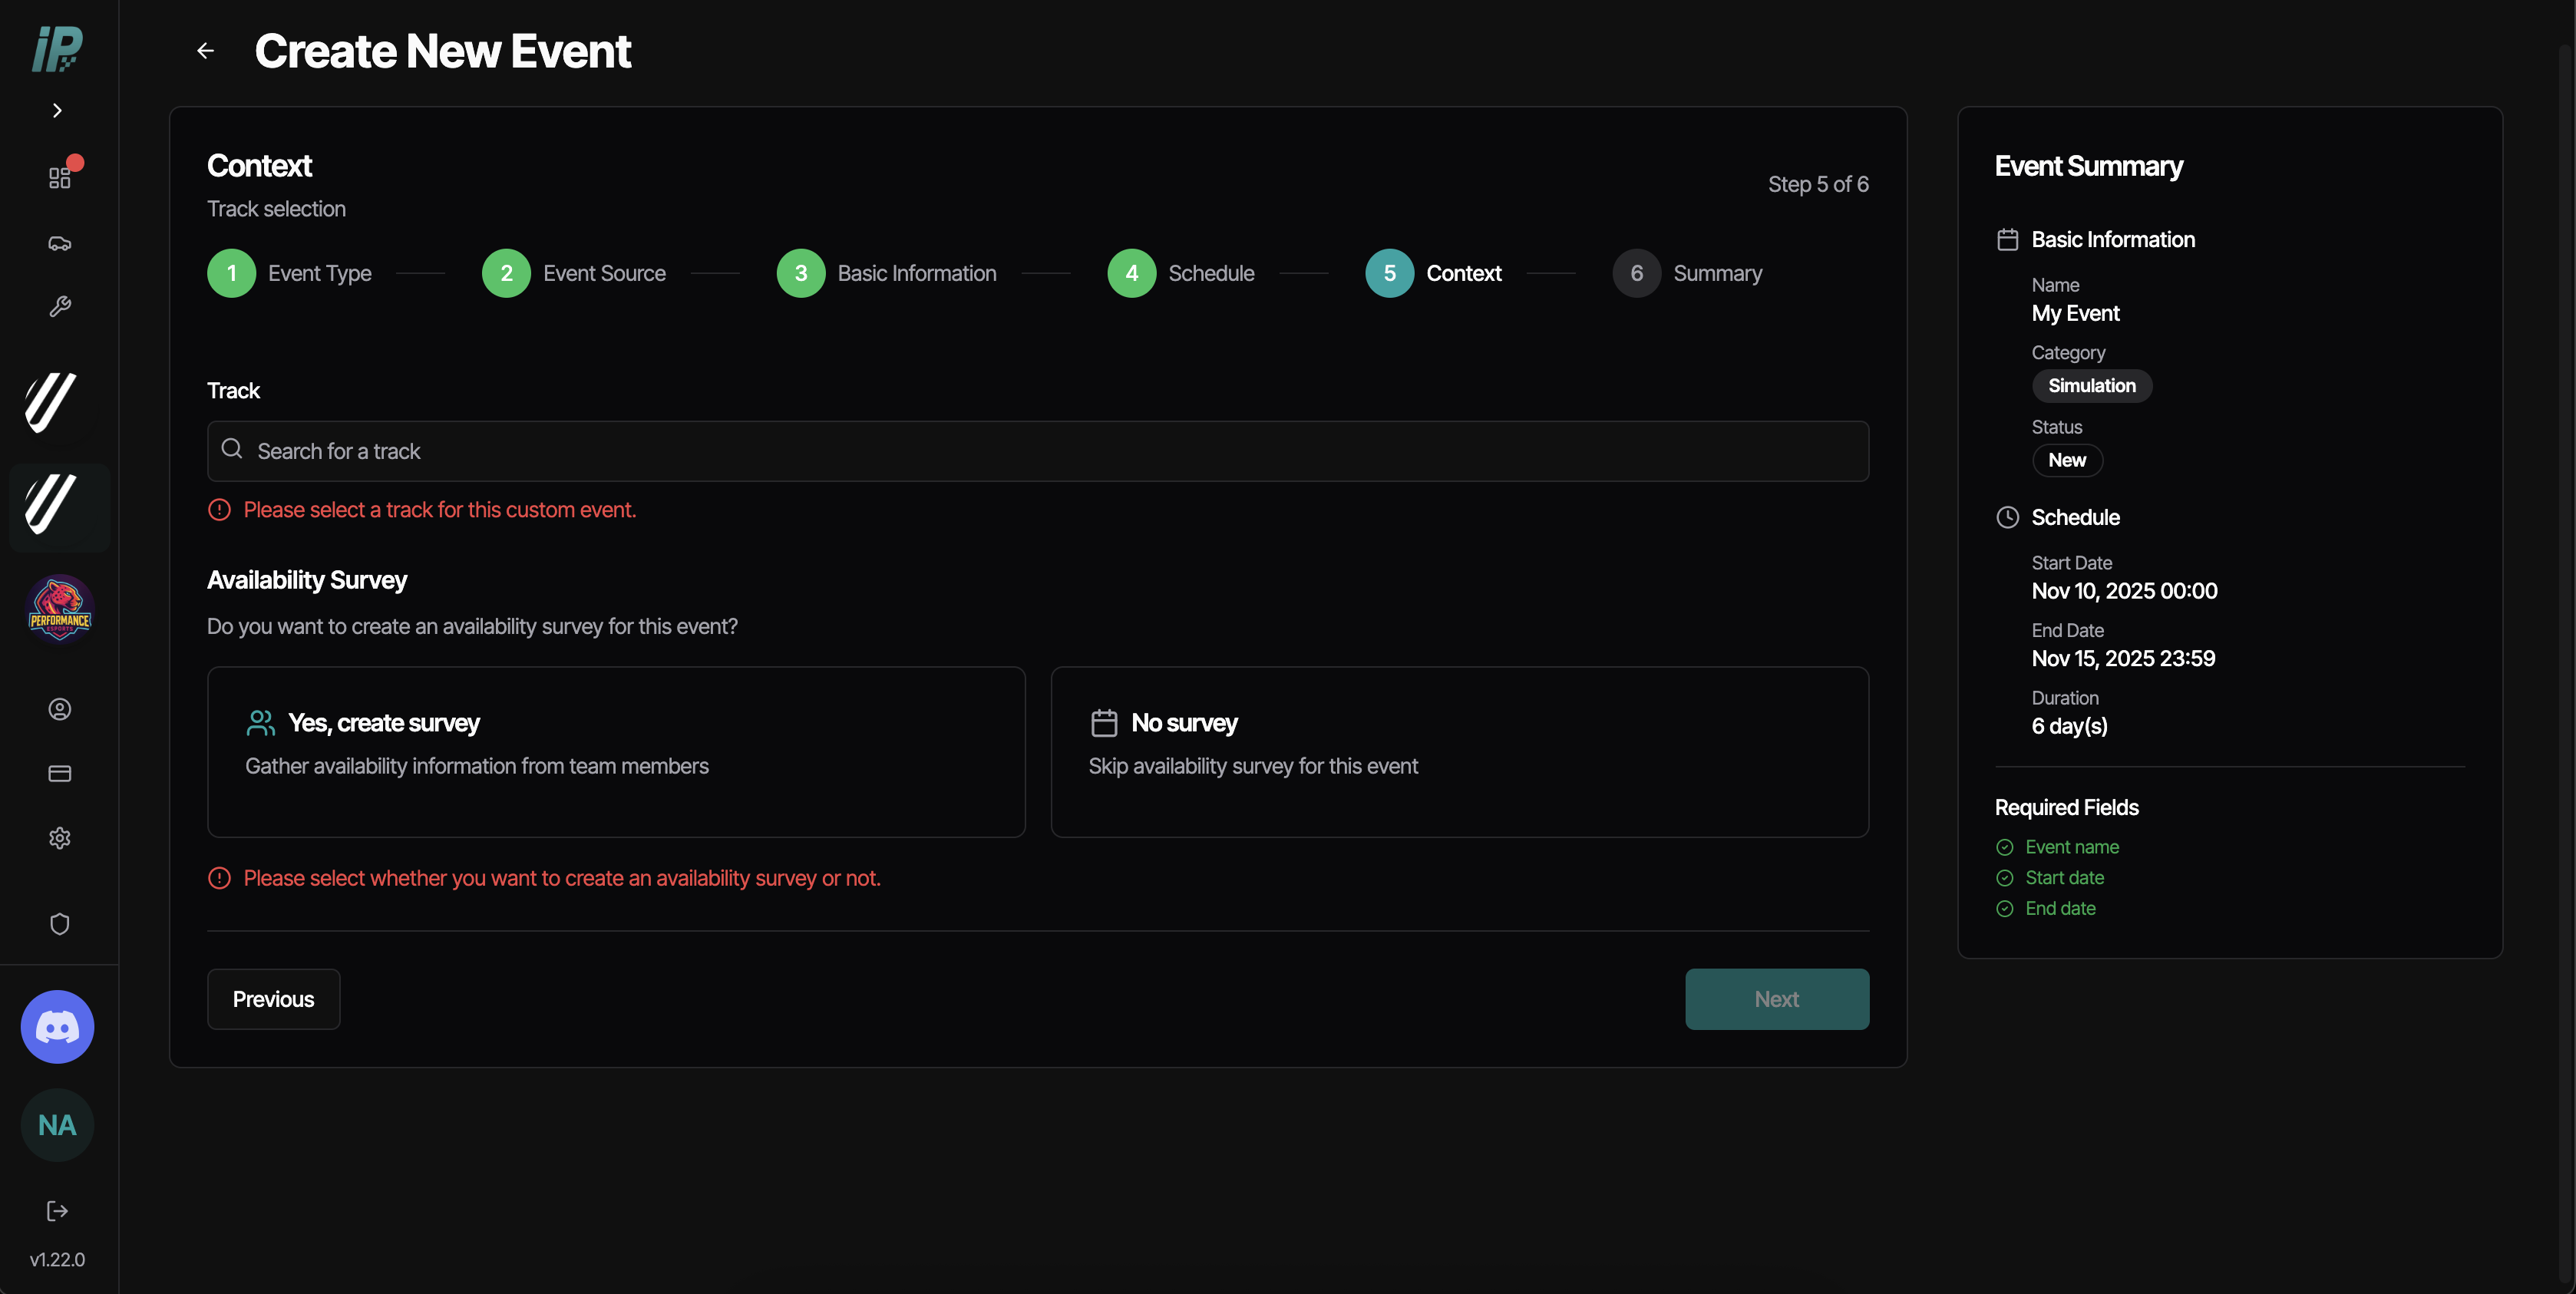The width and height of the screenshot is (2576, 1294).
Task: Jump to step 1 Event Type
Action: [289, 273]
